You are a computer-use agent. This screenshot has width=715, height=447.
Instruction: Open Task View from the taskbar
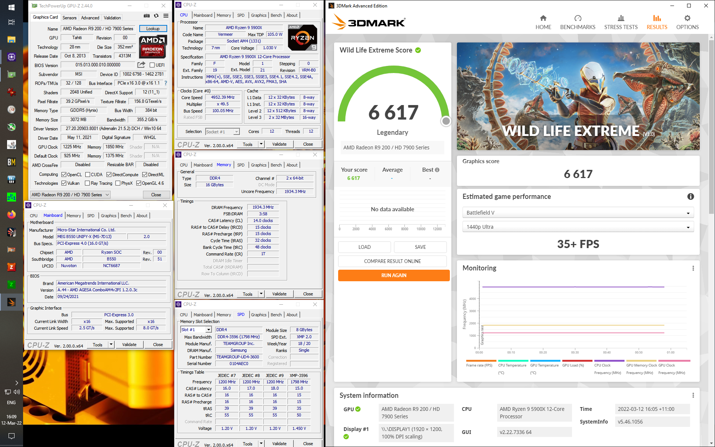click(11, 22)
